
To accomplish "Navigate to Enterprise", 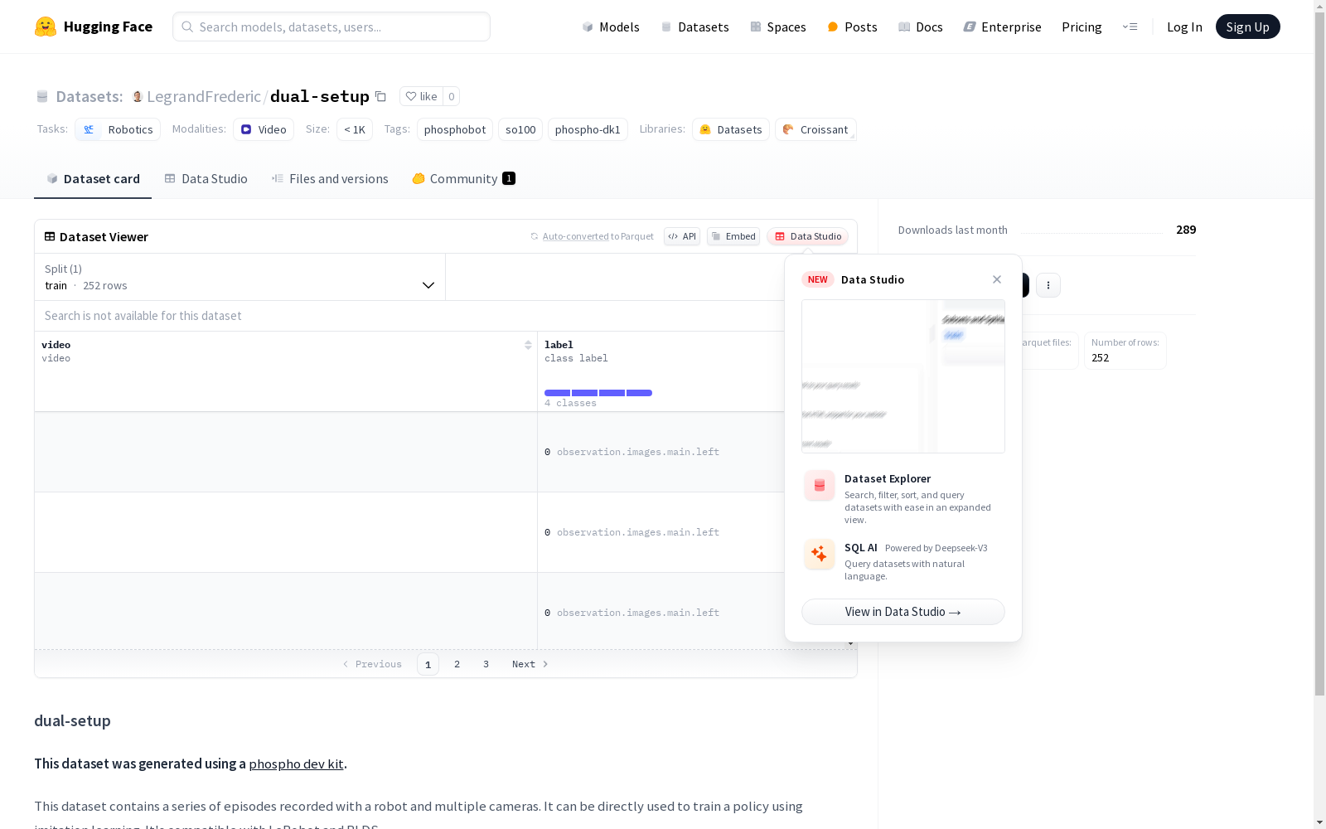I will 1003,27.
